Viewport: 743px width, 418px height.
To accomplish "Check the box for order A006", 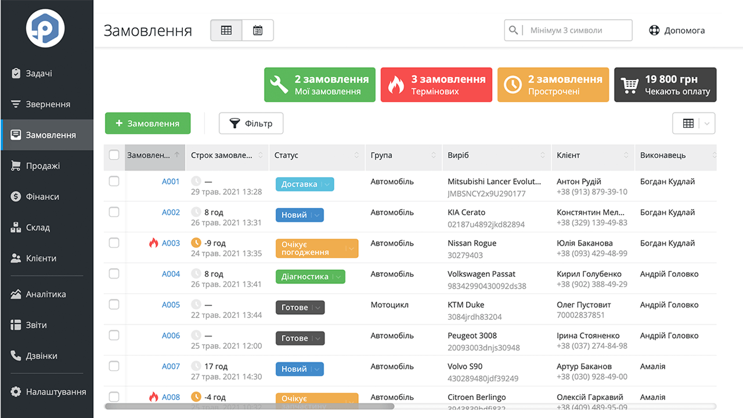I will coord(114,336).
